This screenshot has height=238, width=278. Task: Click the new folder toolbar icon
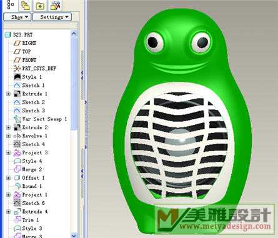click(x=40, y=6)
